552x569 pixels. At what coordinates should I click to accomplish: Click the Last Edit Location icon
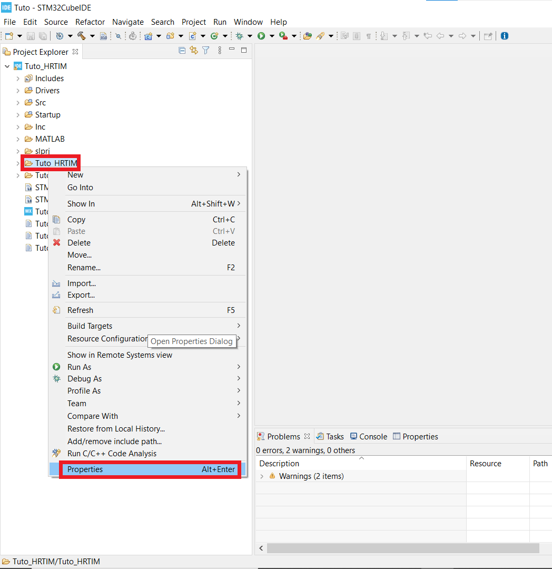pos(428,36)
